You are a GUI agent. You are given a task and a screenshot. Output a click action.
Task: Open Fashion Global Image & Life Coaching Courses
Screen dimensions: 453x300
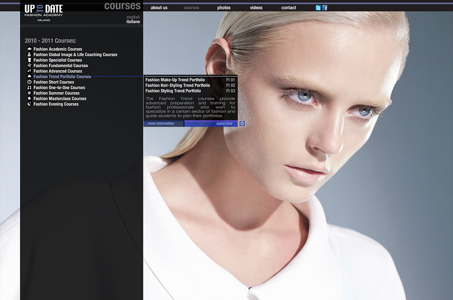point(75,54)
